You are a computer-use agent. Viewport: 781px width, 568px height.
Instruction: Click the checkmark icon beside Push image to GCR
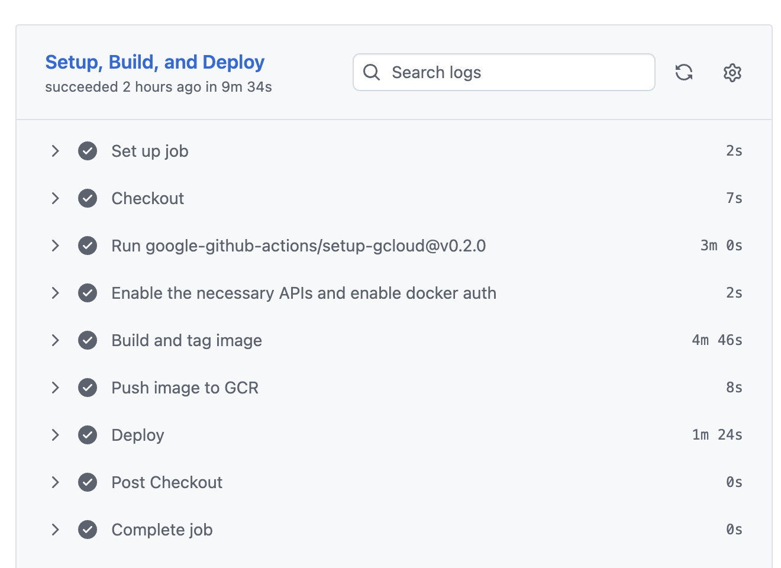click(88, 388)
